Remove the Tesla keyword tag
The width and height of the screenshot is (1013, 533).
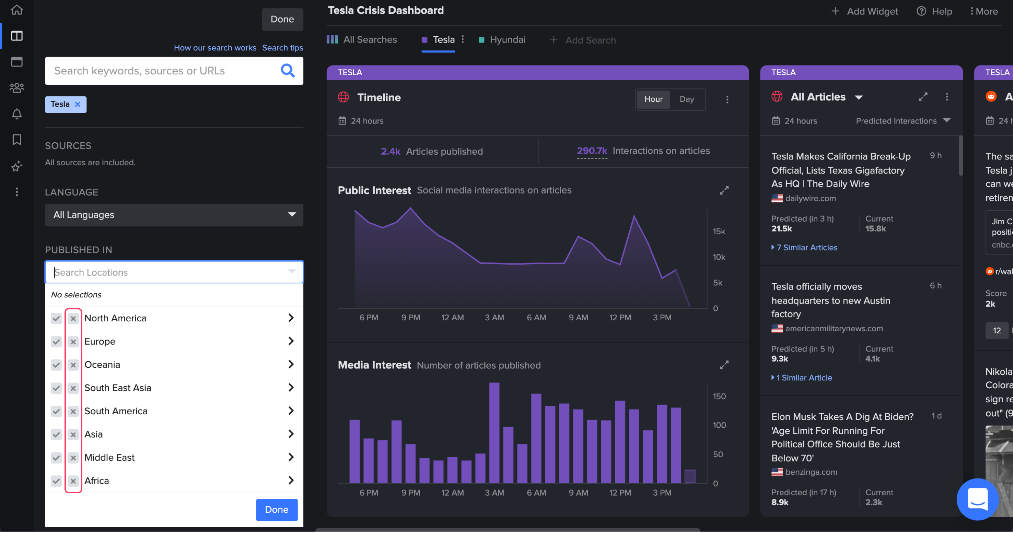78,105
